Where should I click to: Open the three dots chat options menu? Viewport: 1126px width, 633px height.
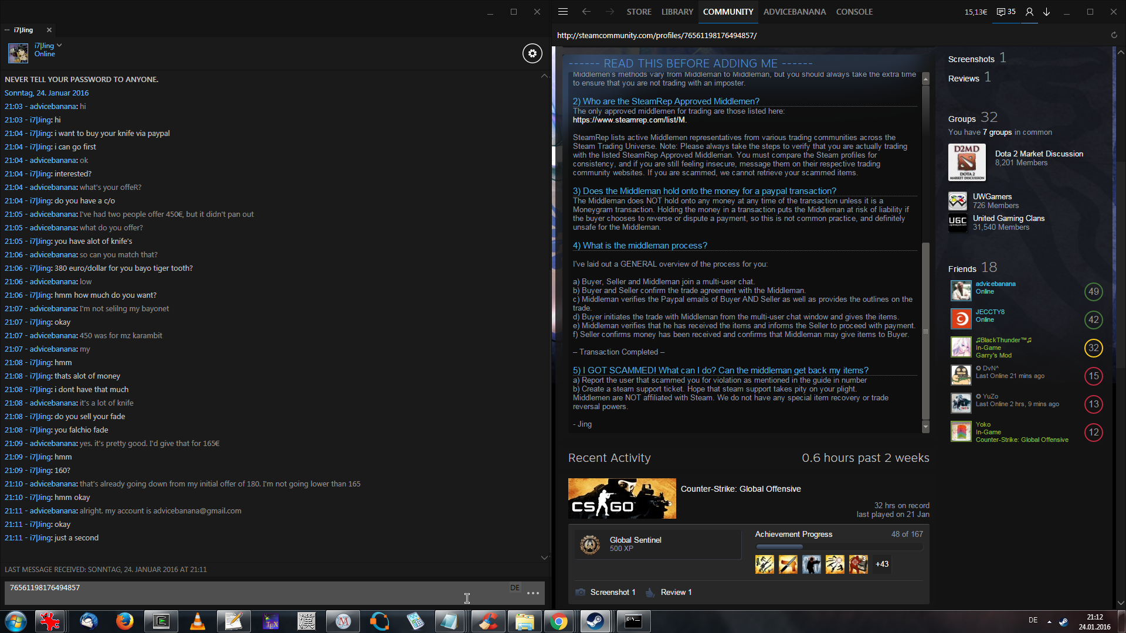pyautogui.click(x=533, y=593)
